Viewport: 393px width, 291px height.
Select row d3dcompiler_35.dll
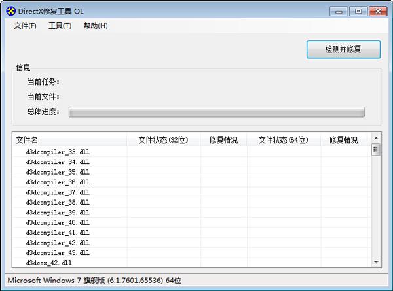click(x=192, y=172)
